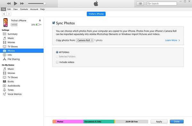This screenshot has height=126, width=192.
Task: Select the Photos settings item
Action: [x=22, y=51]
